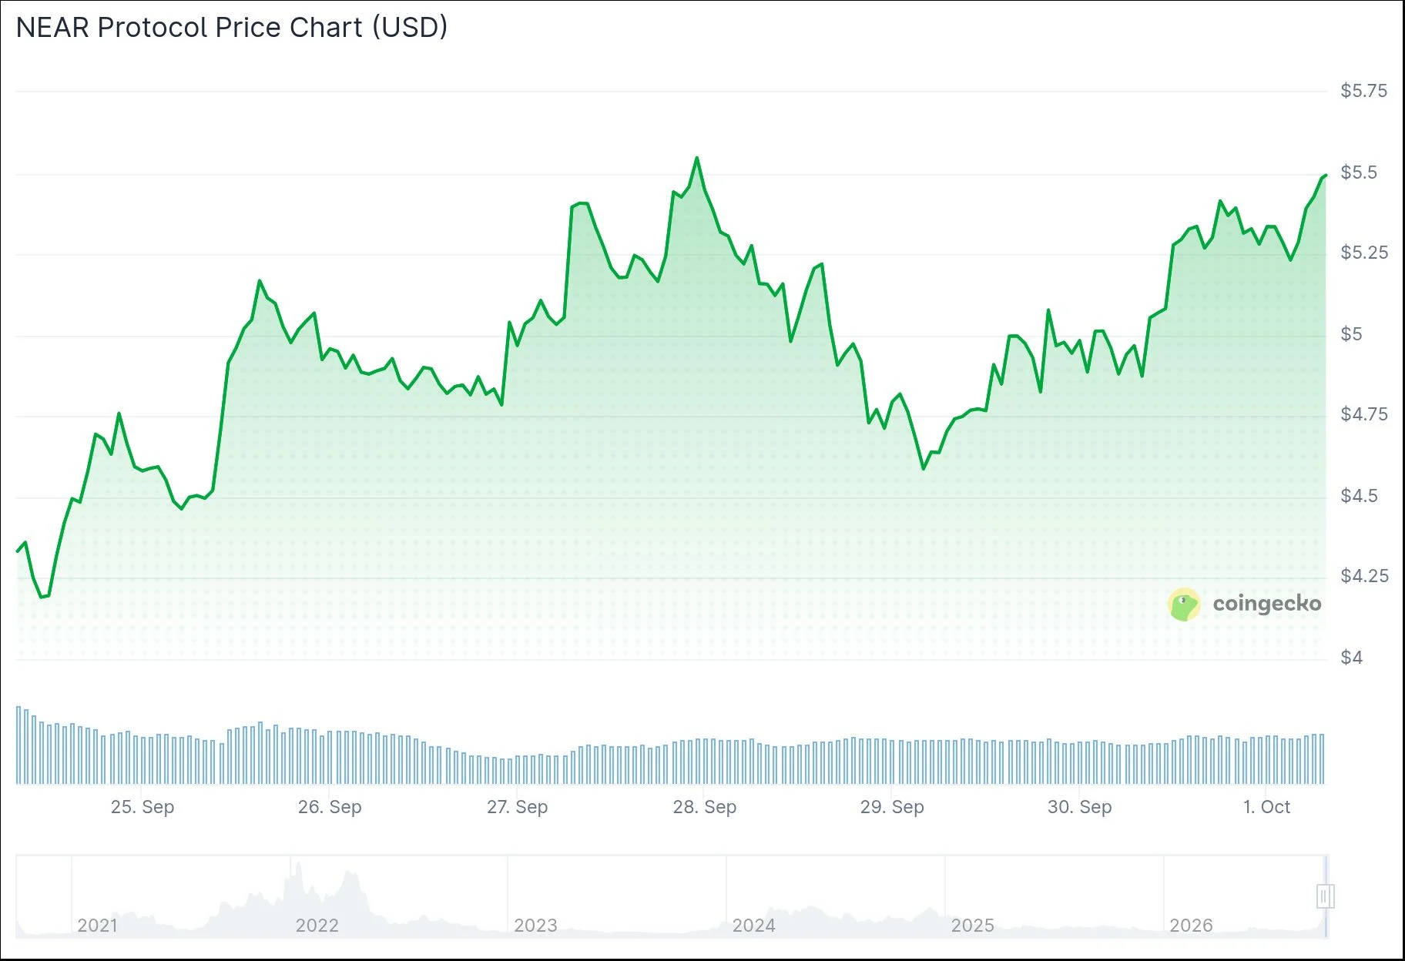Click the $5.75 price axis label

1363,91
